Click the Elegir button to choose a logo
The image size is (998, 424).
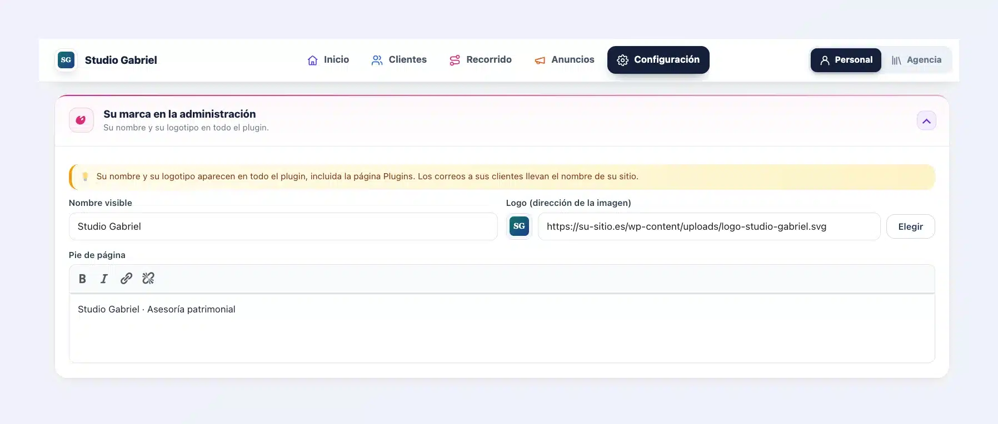tap(911, 226)
